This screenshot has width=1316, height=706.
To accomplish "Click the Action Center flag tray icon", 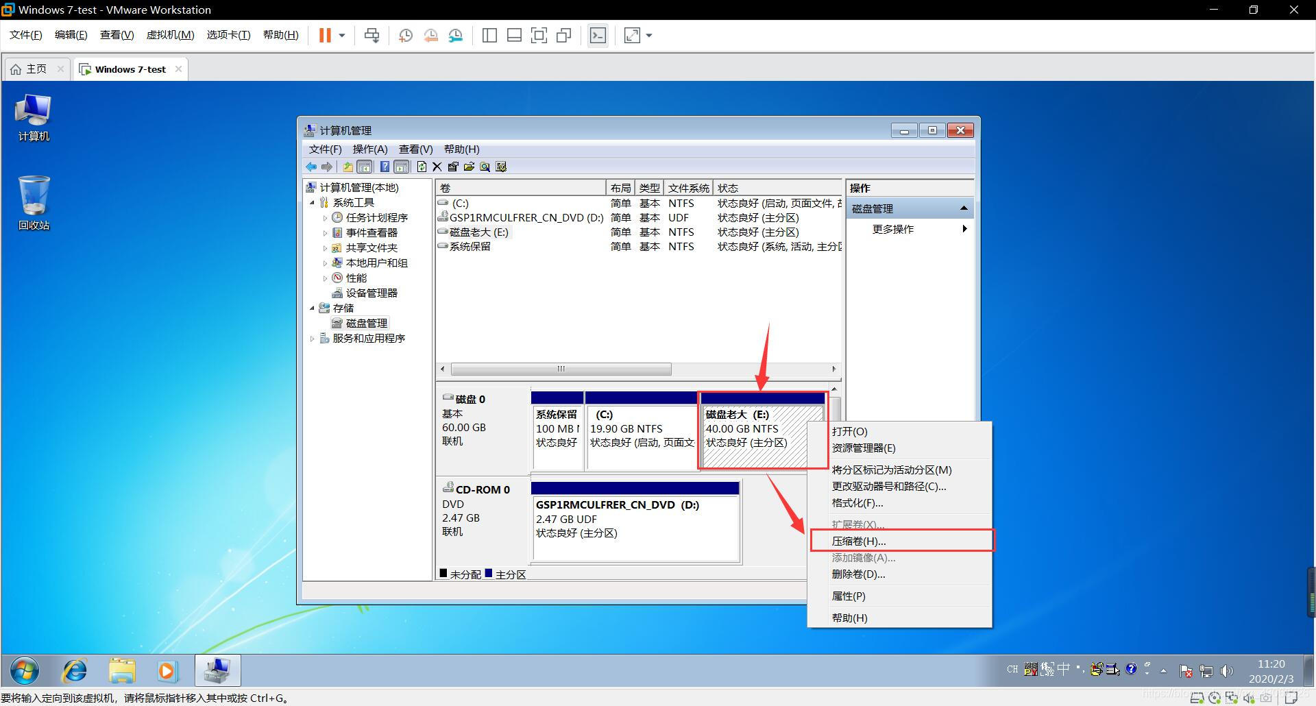I will (x=1186, y=671).
